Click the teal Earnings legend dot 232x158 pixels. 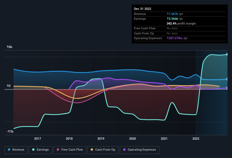33,150
